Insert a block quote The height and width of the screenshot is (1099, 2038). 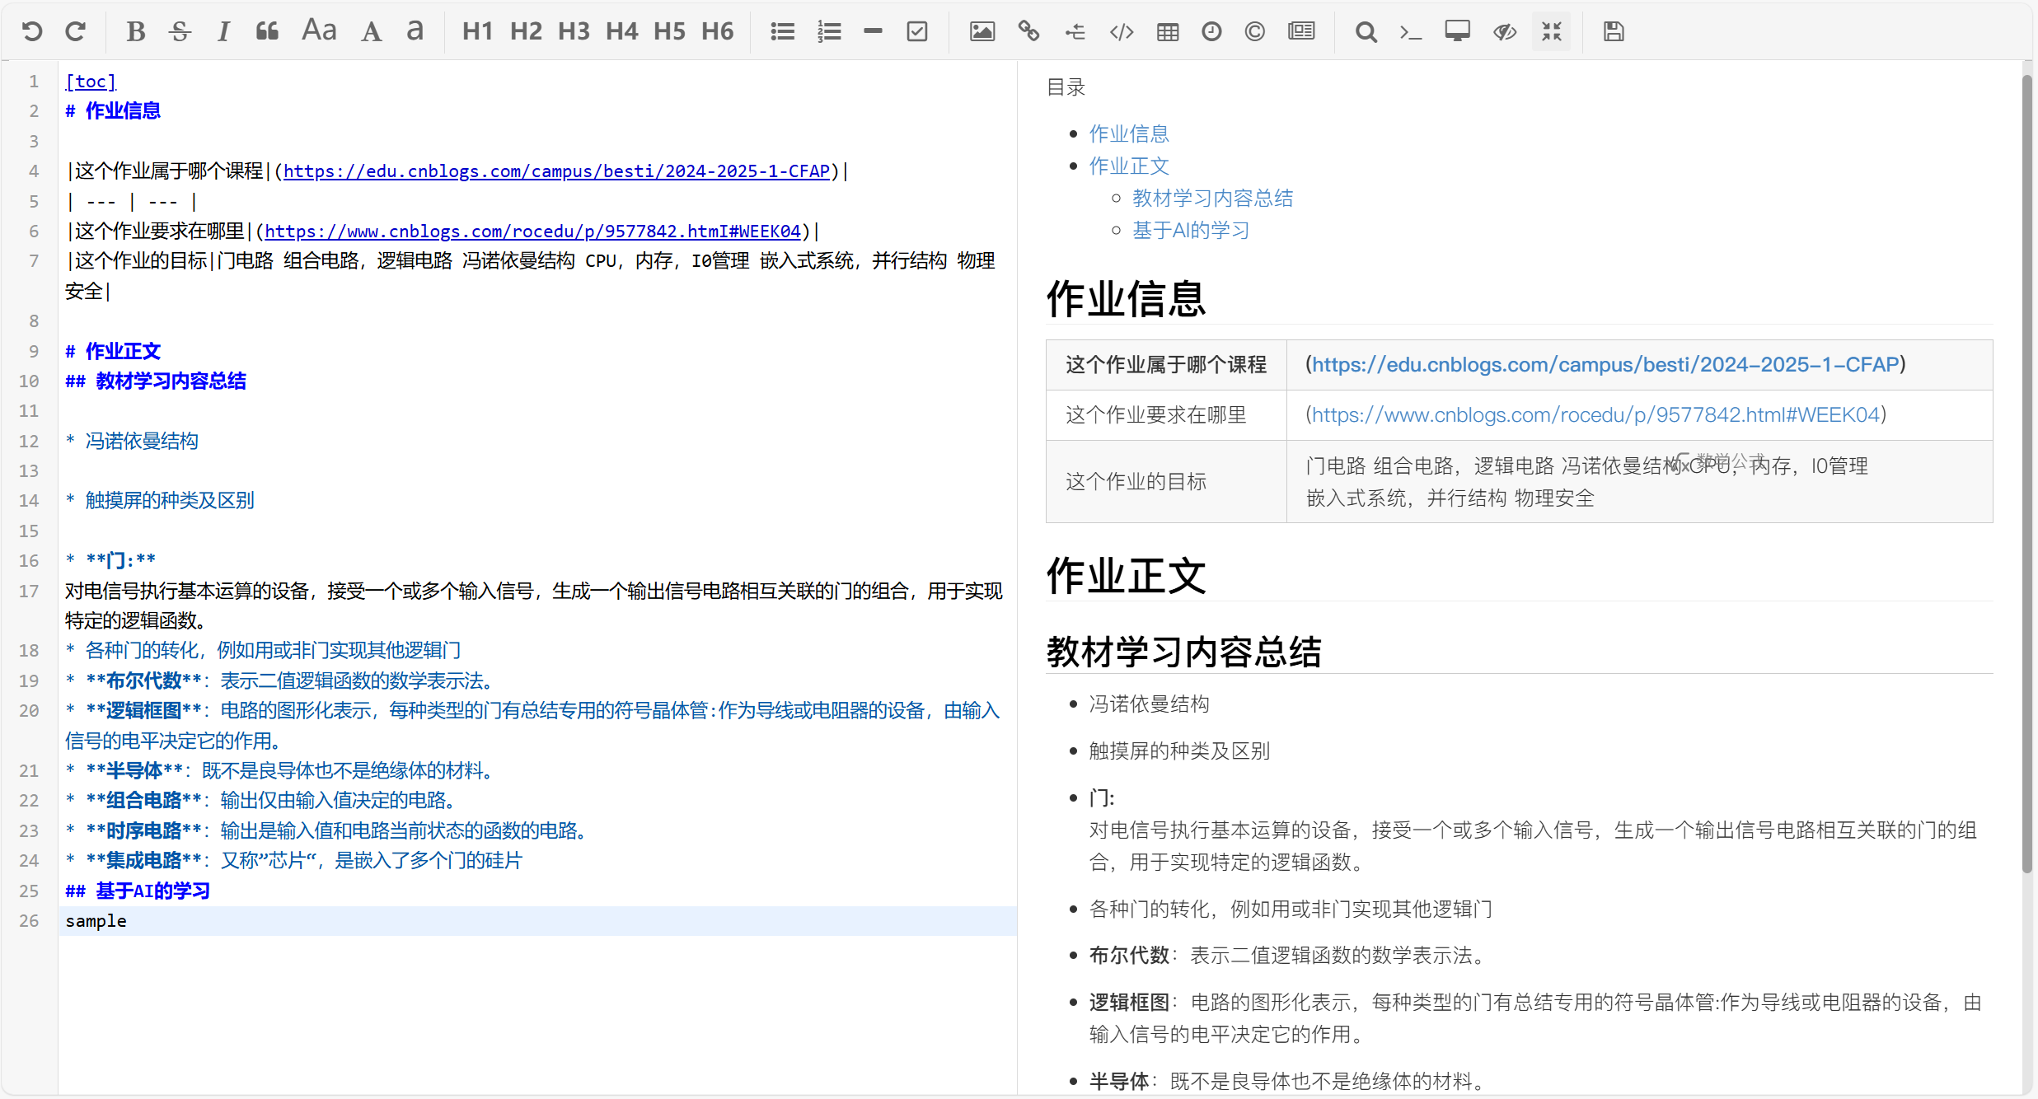(x=267, y=32)
